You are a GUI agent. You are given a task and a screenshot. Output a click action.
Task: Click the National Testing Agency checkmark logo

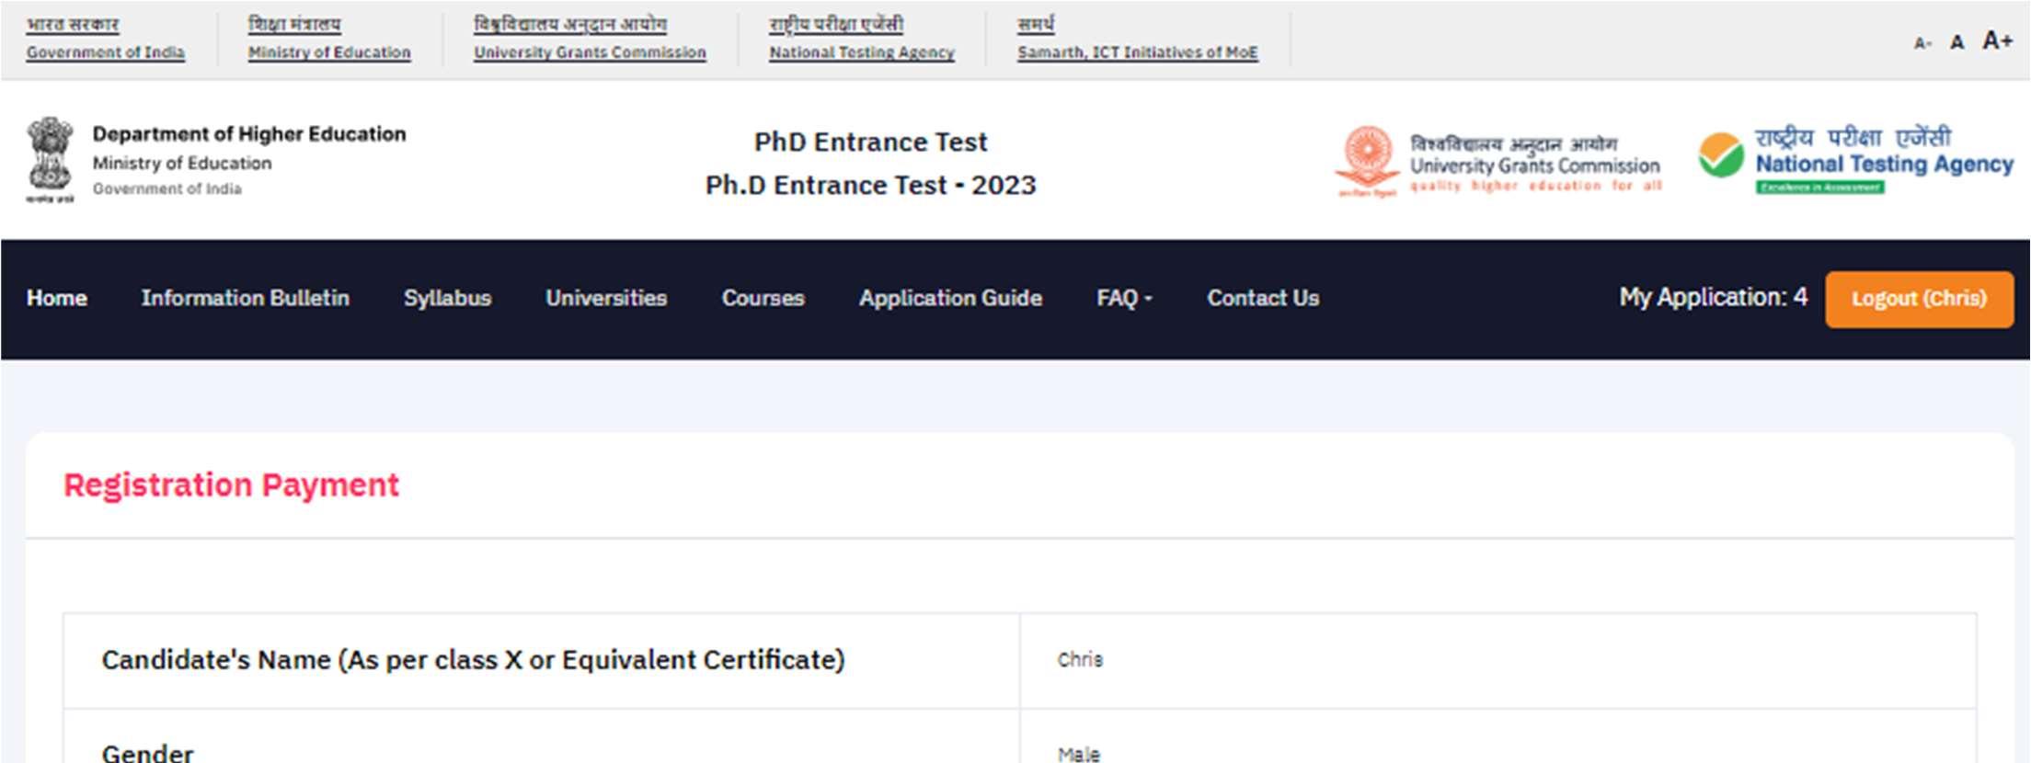[x=1721, y=154]
